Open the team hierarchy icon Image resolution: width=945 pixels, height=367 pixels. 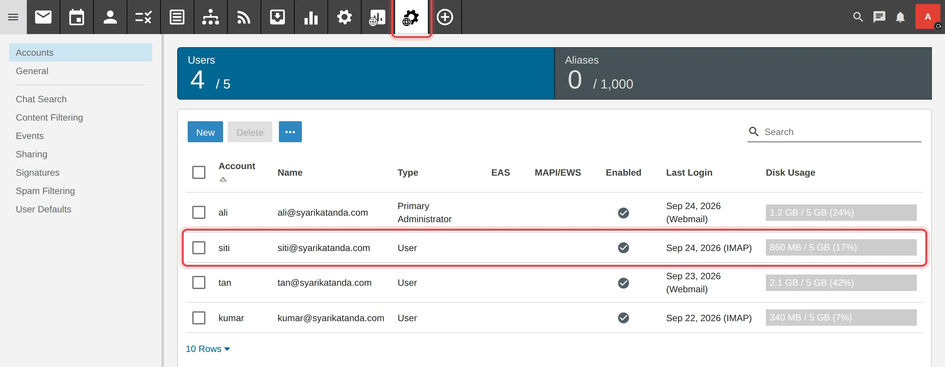(211, 17)
